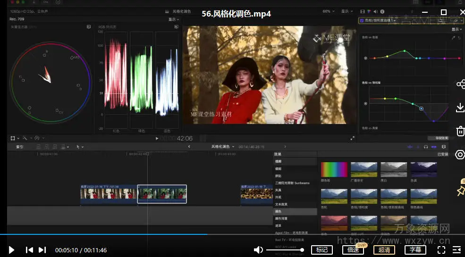Toggle headphone audio skimming in the timeline
This screenshot has width=465, height=257.
(426, 147)
